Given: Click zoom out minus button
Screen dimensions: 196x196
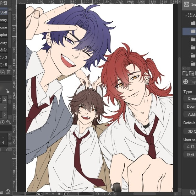Looking at the screenshot, I should pyautogui.click(x=47, y=193).
